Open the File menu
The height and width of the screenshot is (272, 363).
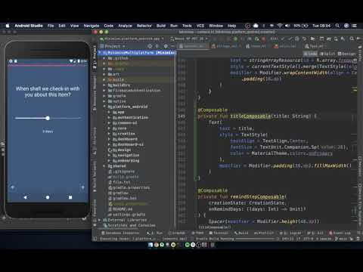point(51,26)
